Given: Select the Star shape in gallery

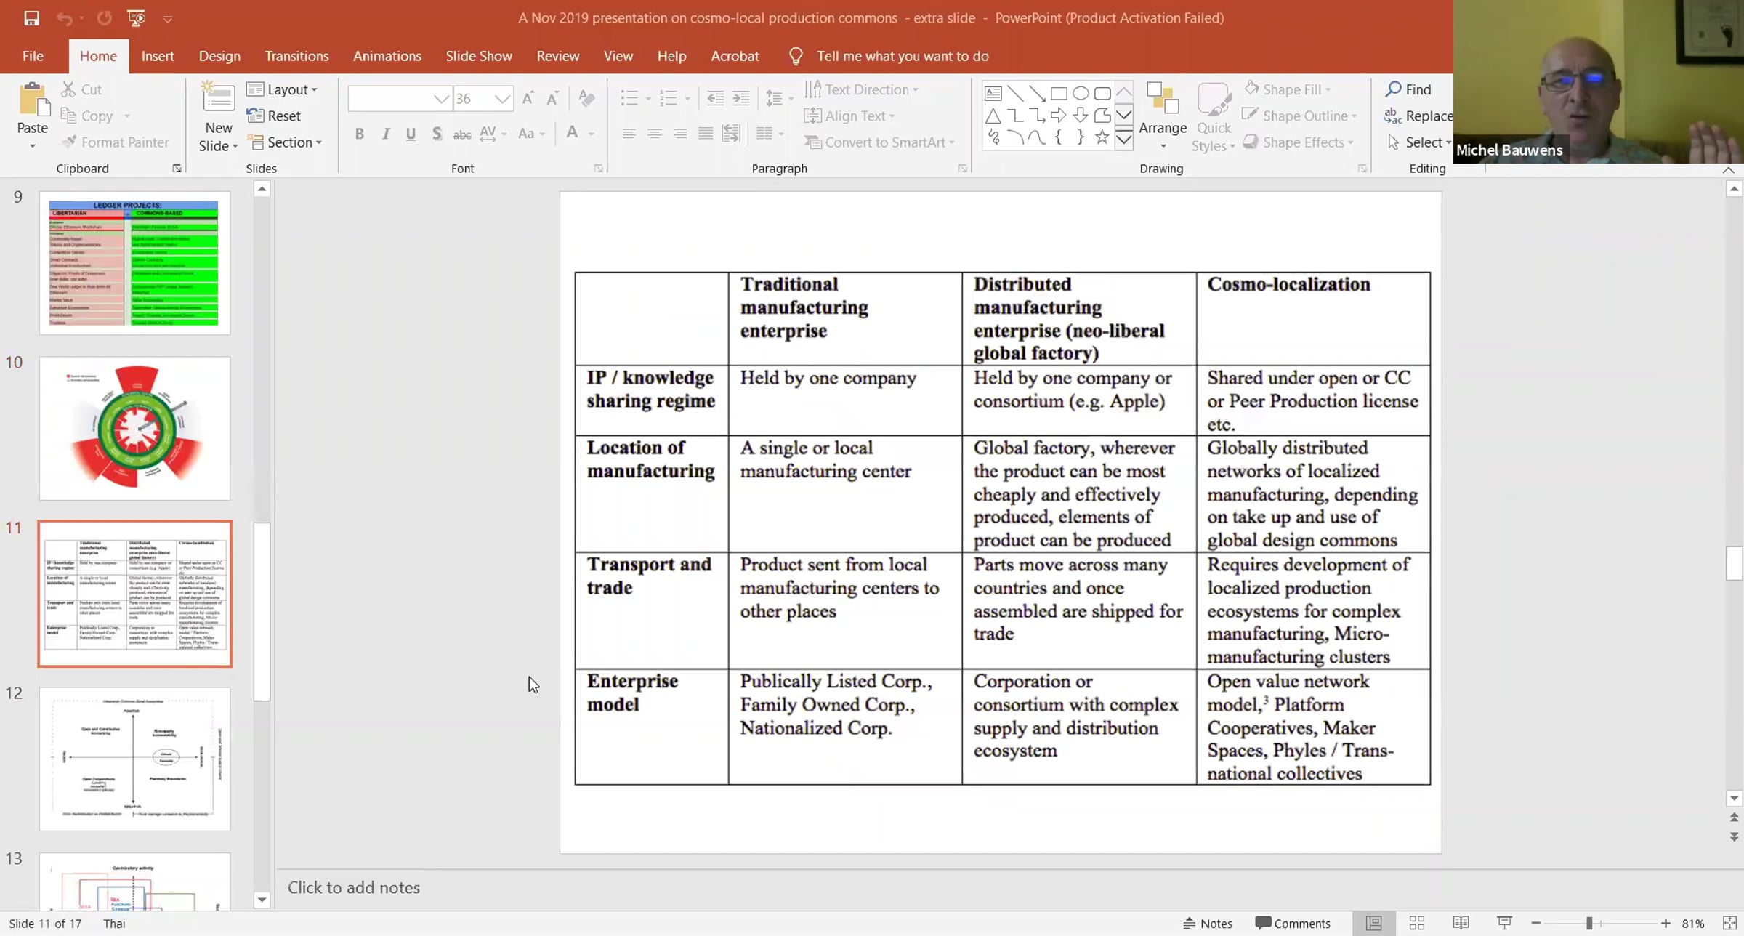Looking at the screenshot, I should pos(1102,137).
